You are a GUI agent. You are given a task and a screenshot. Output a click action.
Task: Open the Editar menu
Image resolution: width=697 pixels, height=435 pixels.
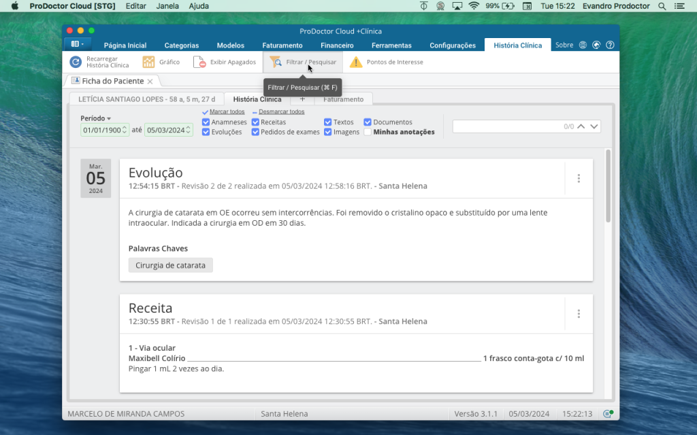coord(136,6)
